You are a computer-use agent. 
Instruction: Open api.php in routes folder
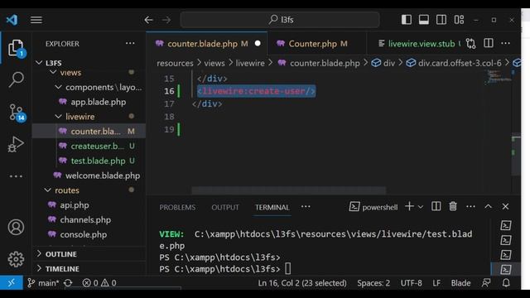coord(89,205)
